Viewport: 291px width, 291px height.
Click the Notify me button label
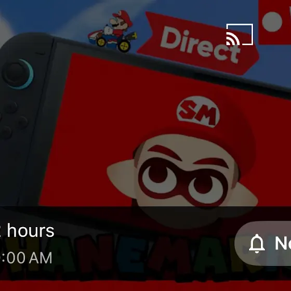point(283,243)
